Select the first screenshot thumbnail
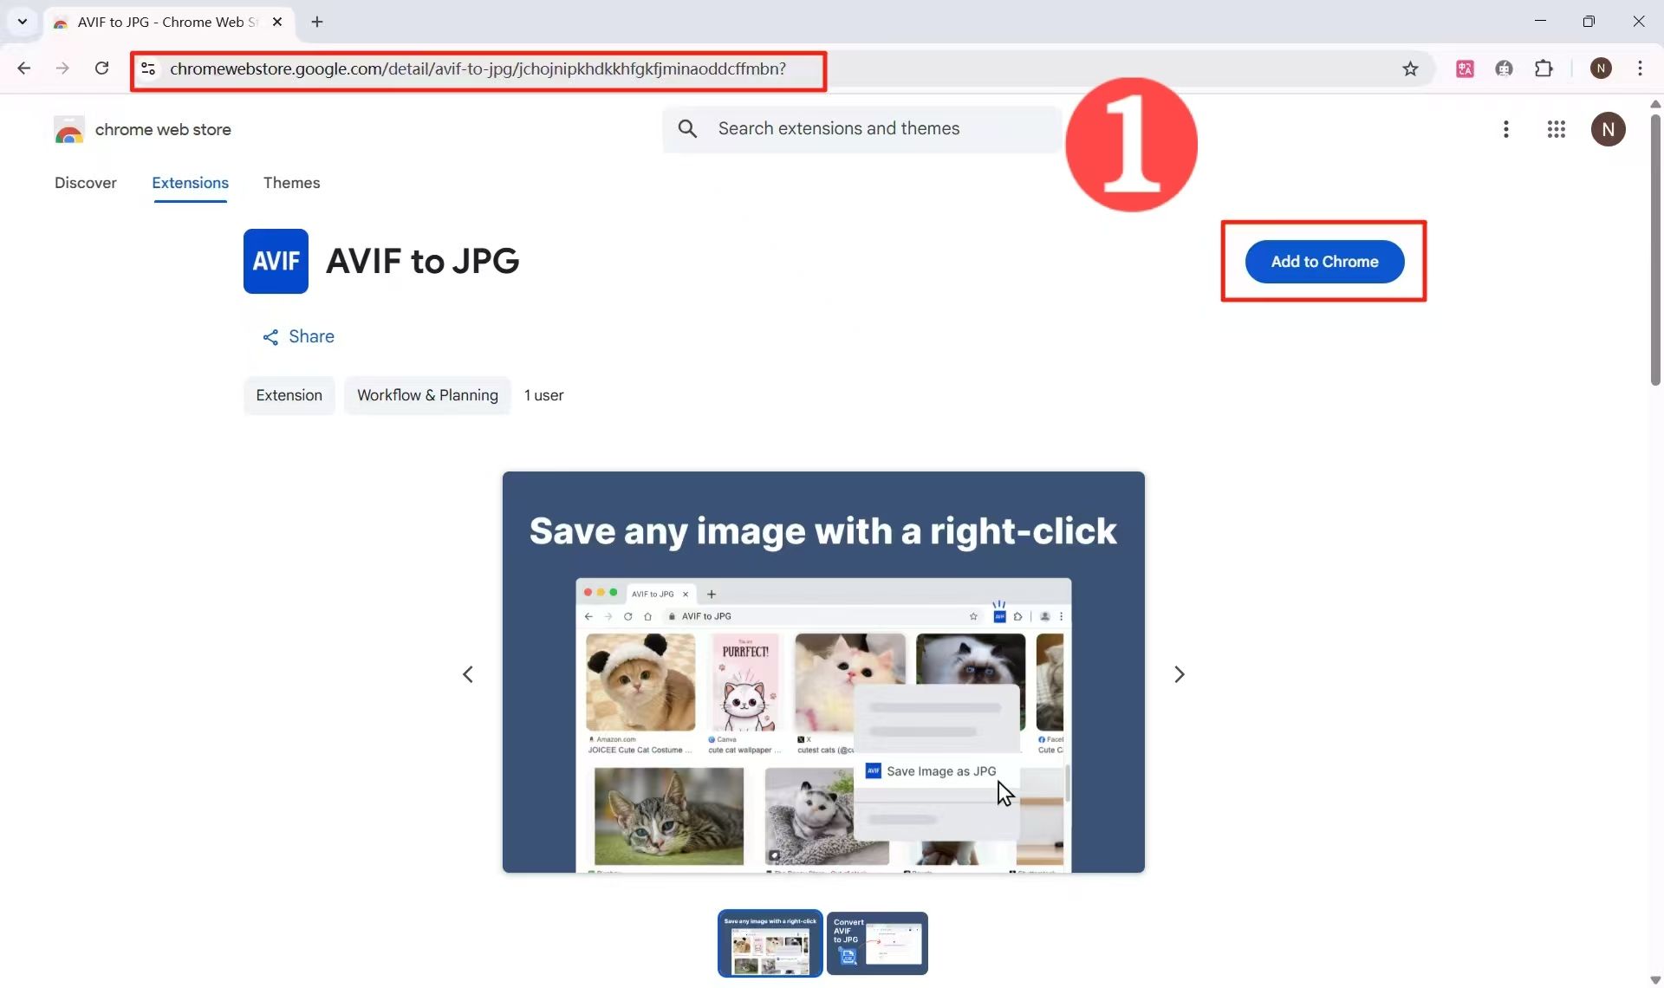The width and height of the screenshot is (1664, 988). pyautogui.click(x=770, y=943)
